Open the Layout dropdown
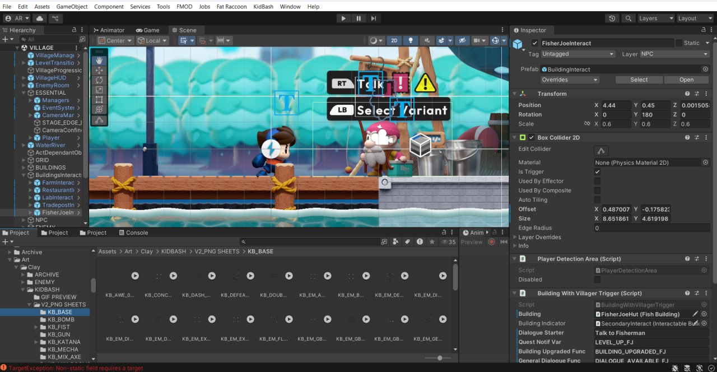 [695, 18]
